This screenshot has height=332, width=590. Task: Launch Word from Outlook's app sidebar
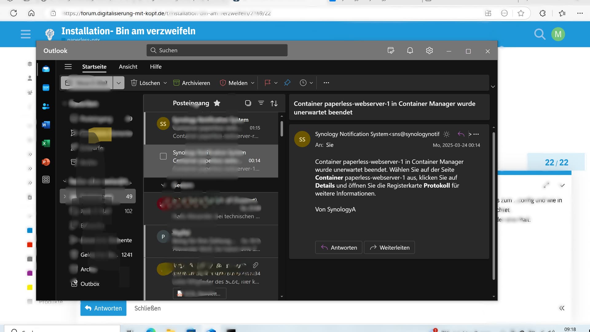(46, 125)
